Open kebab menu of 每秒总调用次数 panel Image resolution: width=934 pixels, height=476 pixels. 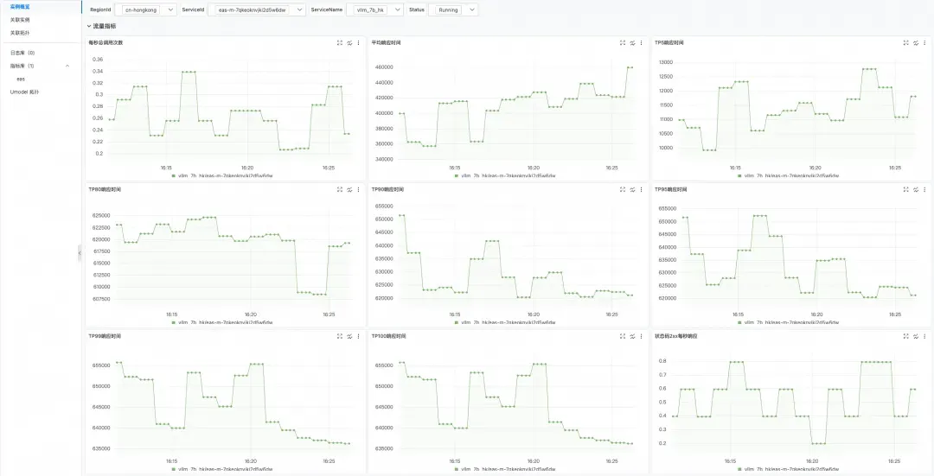click(x=359, y=43)
